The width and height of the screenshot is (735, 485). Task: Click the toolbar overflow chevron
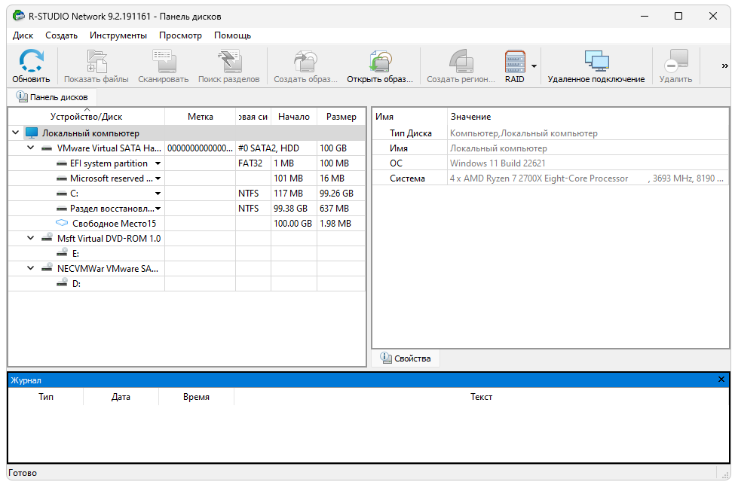pyautogui.click(x=724, y=66)
